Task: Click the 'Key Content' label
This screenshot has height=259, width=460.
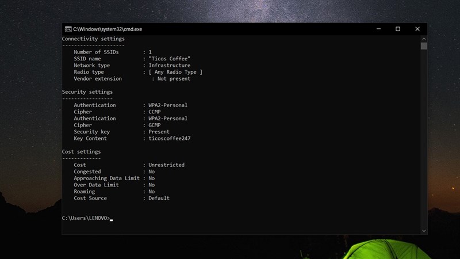Action: pyautogui.click(x=90, y=138)
